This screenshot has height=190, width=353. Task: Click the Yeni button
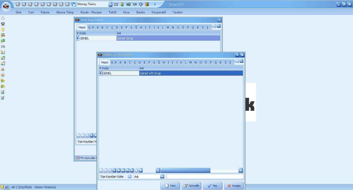click(x=170, y=186)
